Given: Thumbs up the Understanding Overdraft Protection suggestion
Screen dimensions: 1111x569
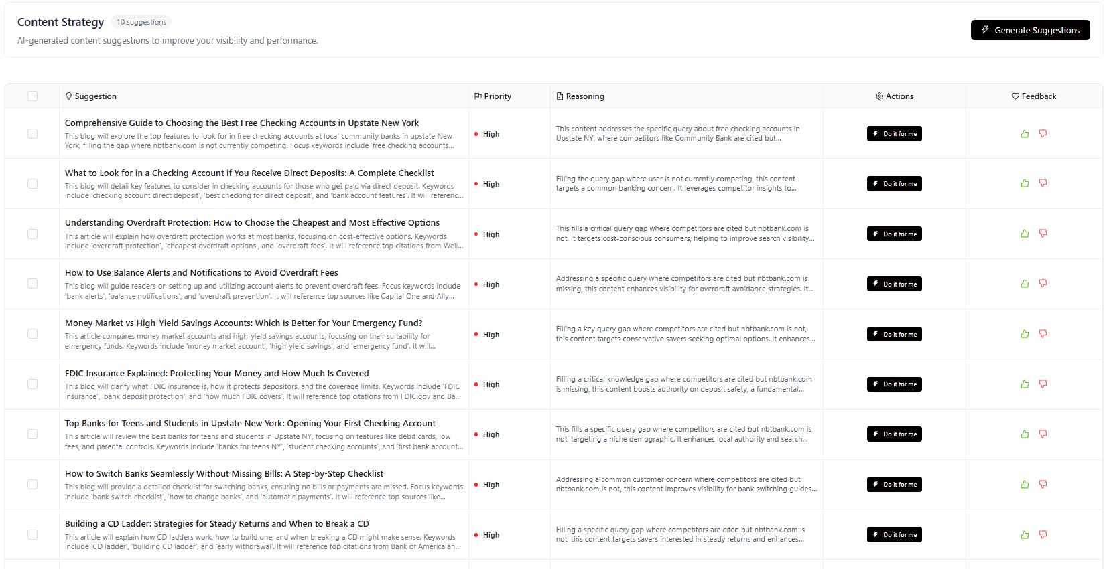Looking at the screenshot, I should [x=1025, y=234].
